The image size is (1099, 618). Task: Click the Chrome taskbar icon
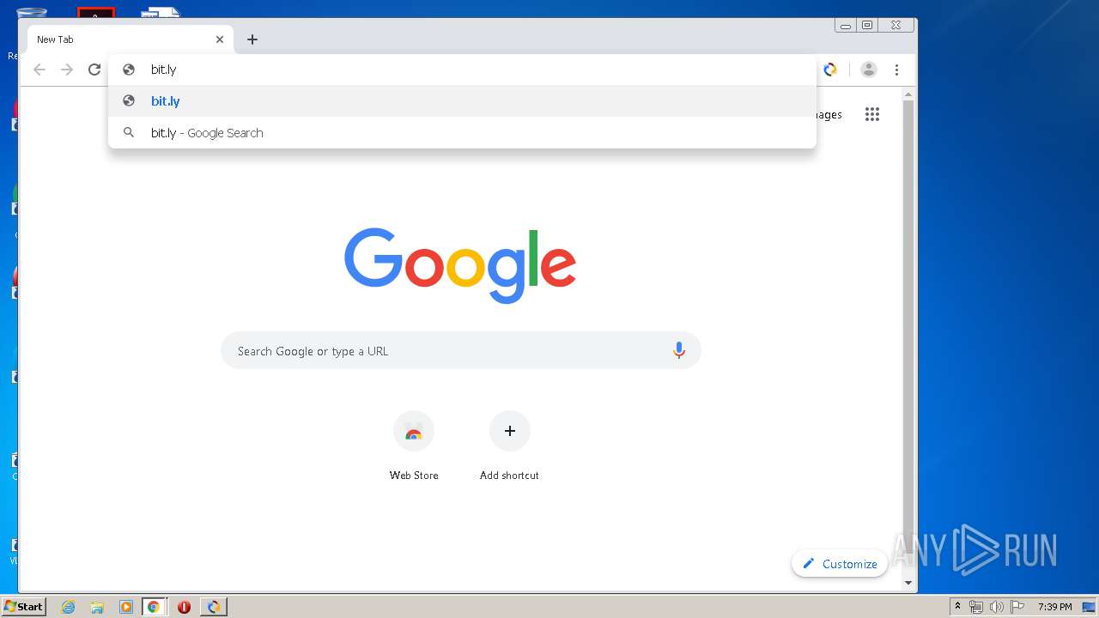[x=154, y=607]
